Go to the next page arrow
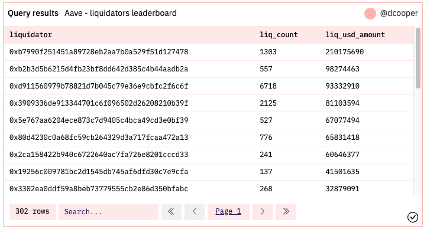The image size is (427, 229). click(263, 212)
